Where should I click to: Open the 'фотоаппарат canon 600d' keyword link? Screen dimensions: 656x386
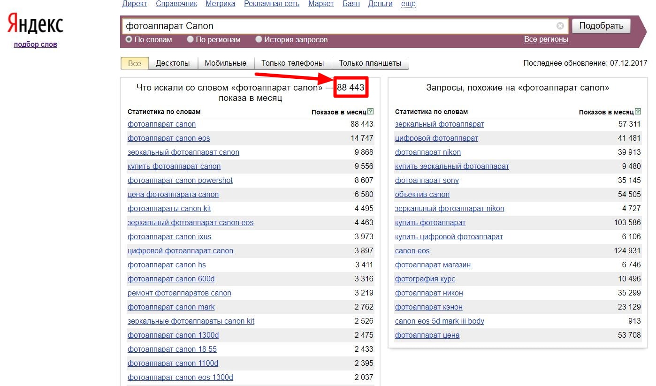point(171,279)
